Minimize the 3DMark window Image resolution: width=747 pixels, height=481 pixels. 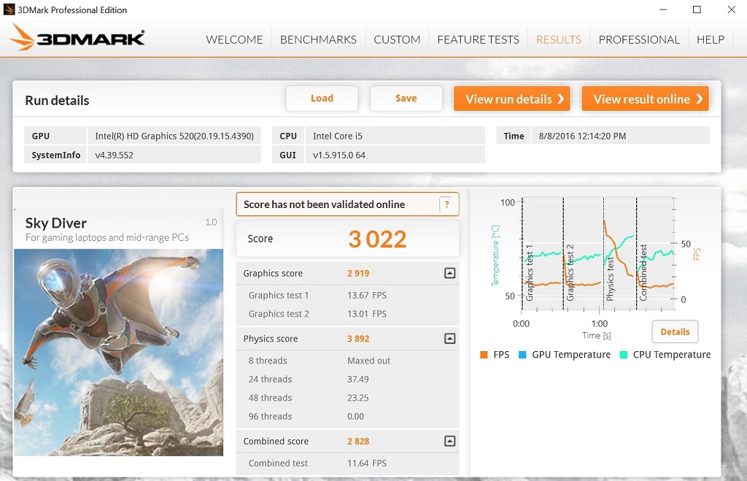662,9
